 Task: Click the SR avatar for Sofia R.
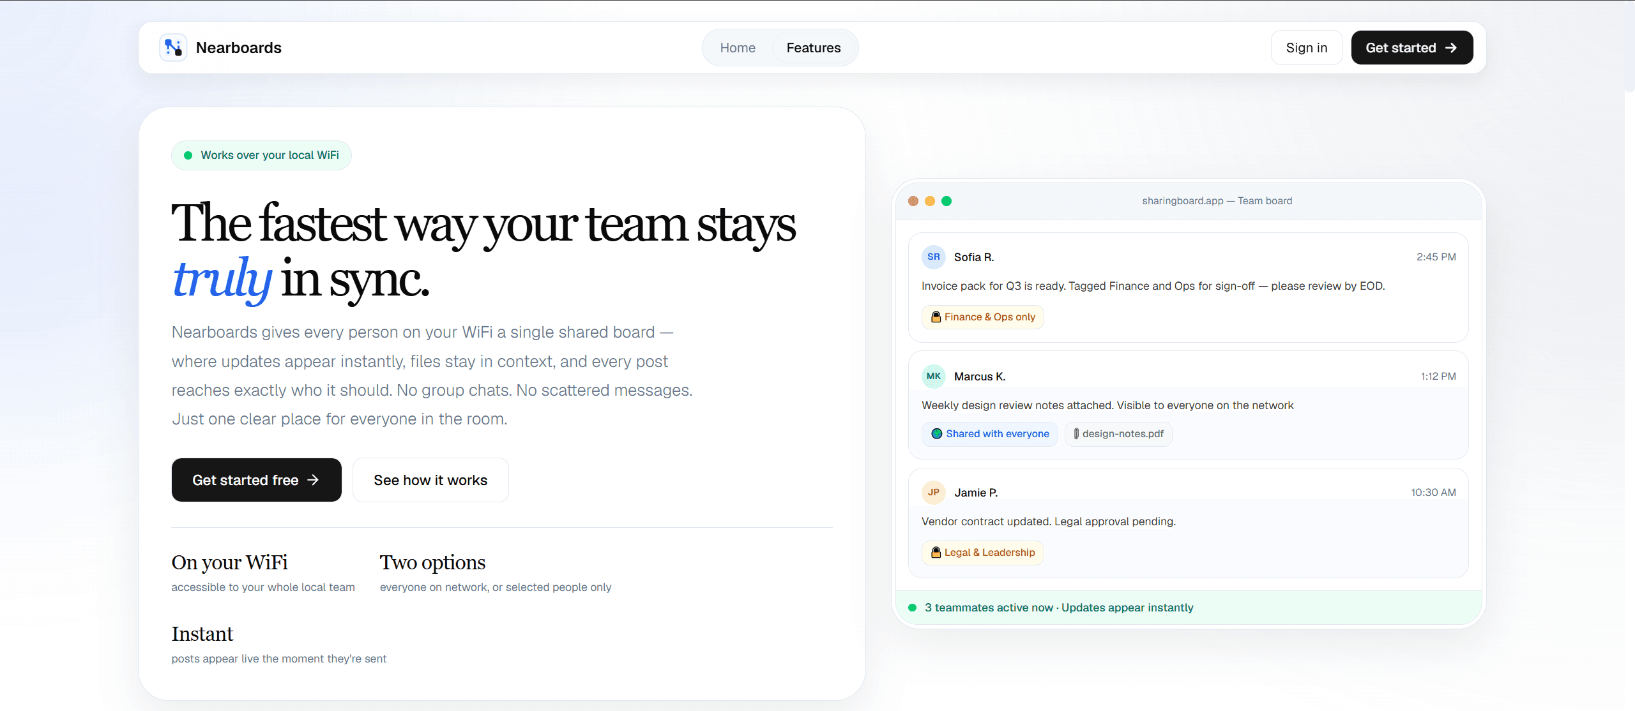click(934, 257)
